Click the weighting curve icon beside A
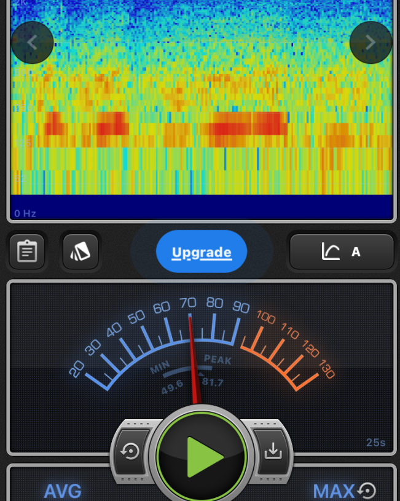The width and height of the screenshot is (400, 501). [331, 251]
